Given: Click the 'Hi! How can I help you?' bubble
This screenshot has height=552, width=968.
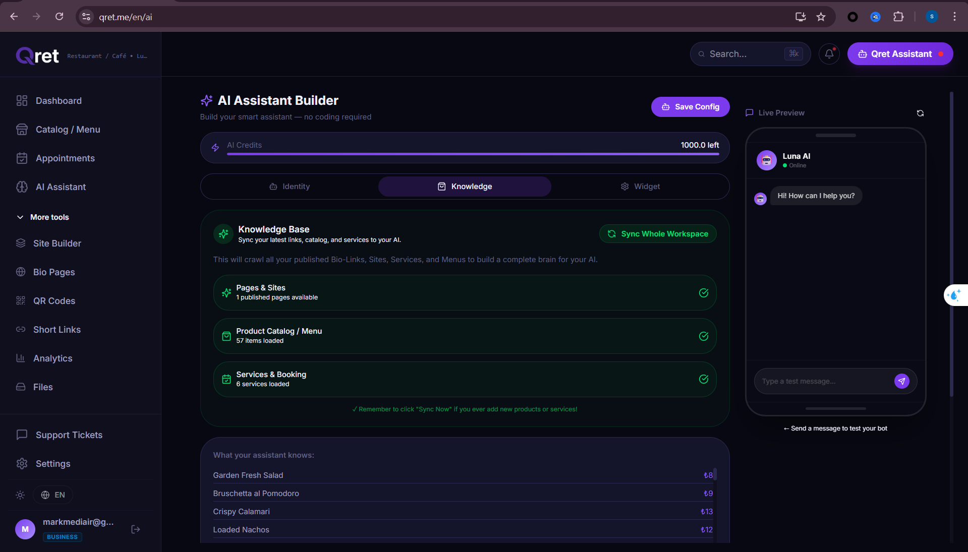Looking at the screenshot, I should [x=816, y=196].
